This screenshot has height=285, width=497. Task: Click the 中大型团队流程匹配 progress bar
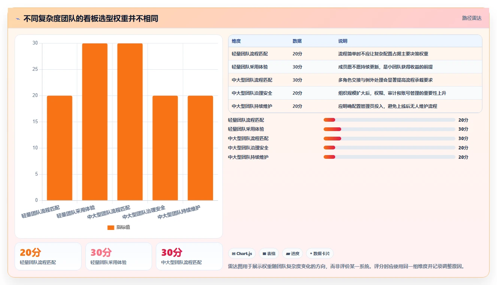(390, 139)
